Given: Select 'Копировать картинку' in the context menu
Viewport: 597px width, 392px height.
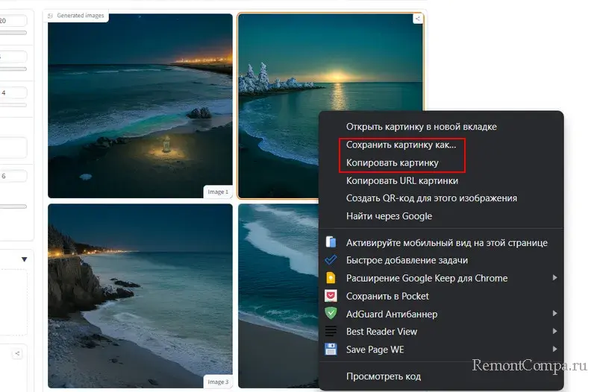Looking at the screenshot, I should click(x=392, y=162).
